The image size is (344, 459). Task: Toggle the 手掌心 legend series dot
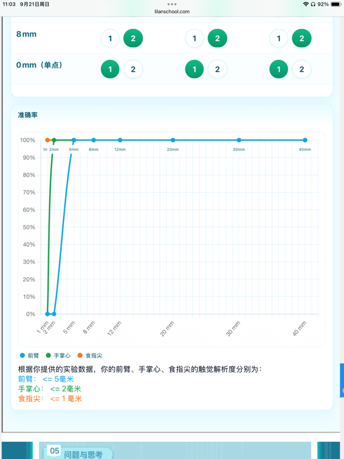coord(48,356)
